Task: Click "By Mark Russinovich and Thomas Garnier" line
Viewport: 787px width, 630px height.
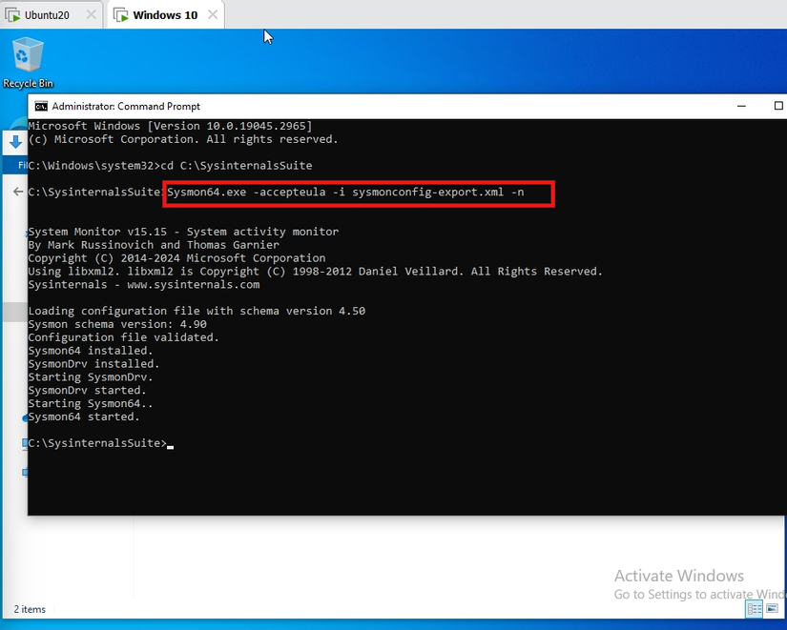Action: 154,245
